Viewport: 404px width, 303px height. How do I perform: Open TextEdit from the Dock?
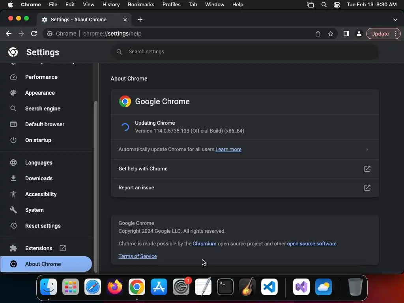pyautogui.click(x=203, y=287)
